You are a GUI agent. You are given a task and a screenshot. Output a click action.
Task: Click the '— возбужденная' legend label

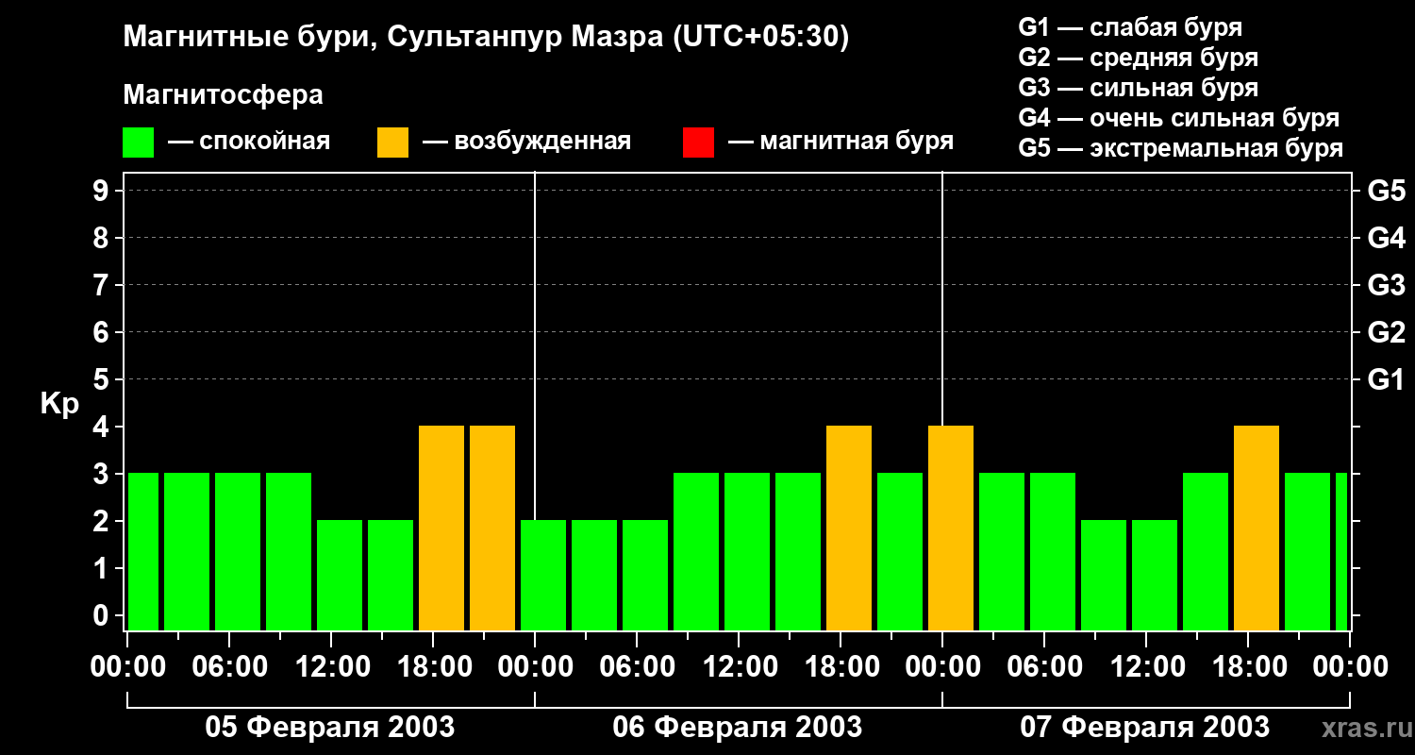(x=526, y=142)
